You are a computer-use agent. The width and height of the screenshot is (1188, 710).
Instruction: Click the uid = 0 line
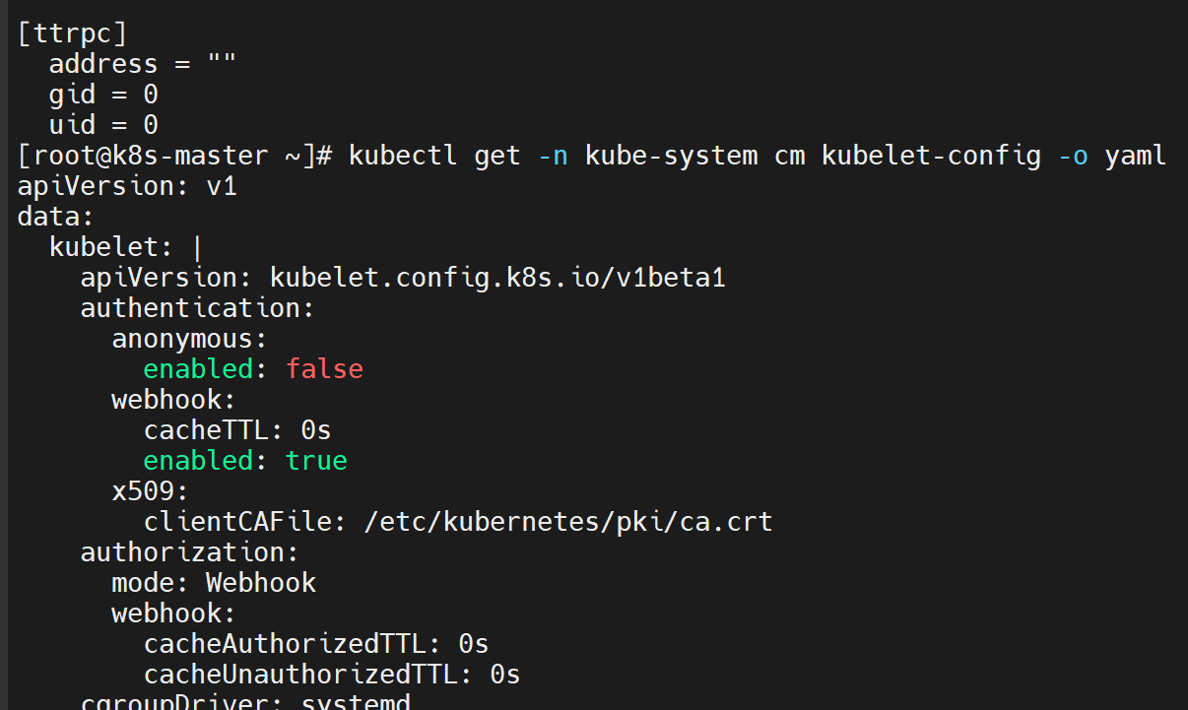coord(103,125)
